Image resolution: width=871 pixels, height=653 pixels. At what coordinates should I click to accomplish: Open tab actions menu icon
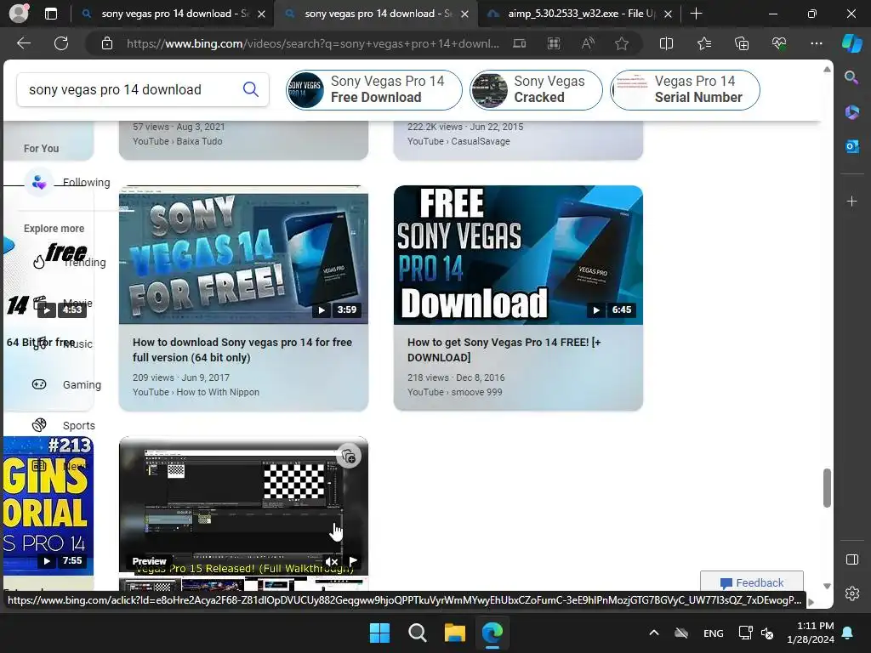(50, 14)
